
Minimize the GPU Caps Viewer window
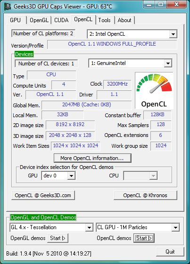click(x=149, y=5)
